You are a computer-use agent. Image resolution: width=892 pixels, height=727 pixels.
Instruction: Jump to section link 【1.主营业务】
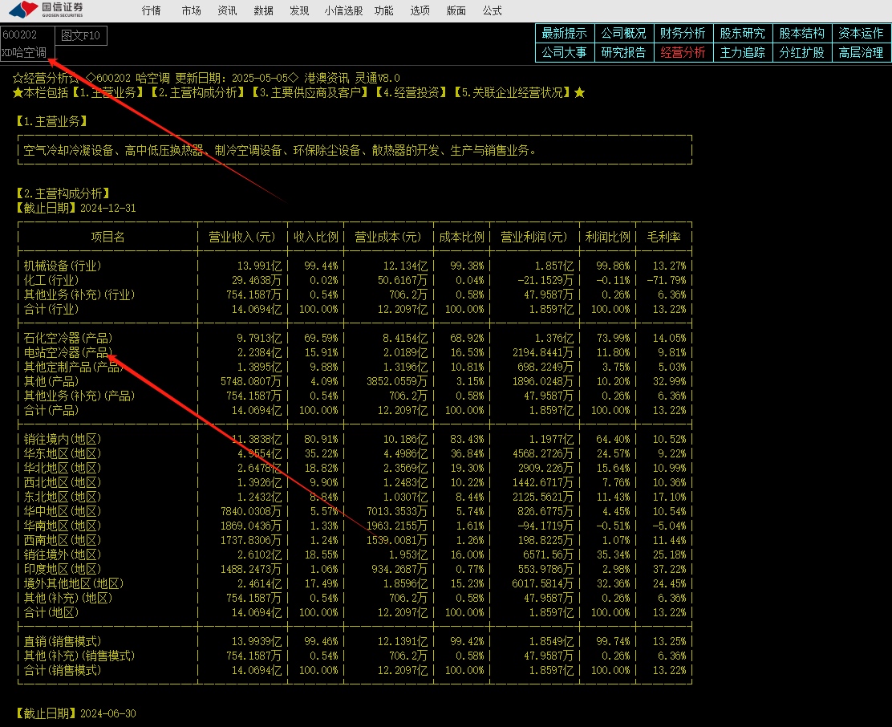coord(108,92)
